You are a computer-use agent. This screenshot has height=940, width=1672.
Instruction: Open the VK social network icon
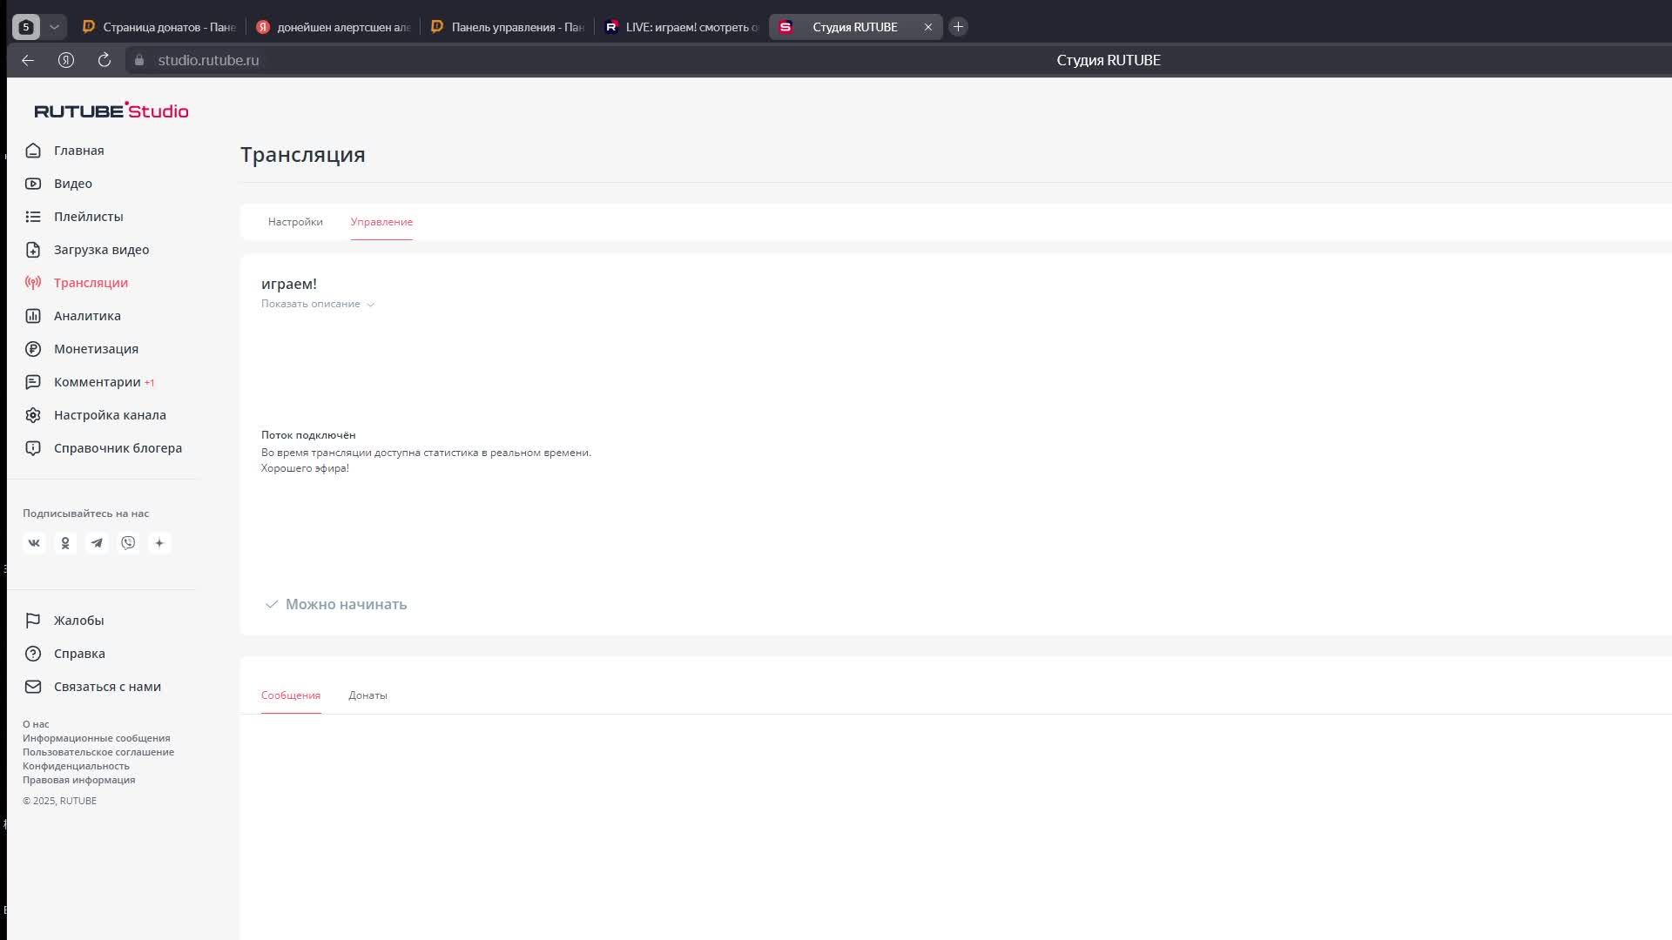34,543
